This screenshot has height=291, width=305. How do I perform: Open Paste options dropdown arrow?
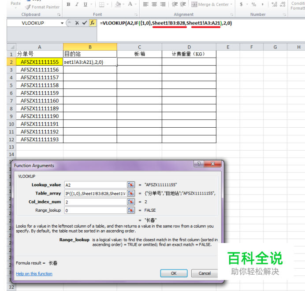tap(15, 8)
